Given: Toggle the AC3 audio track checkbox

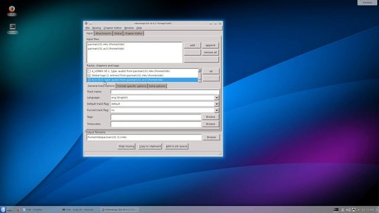Looking at the screenshot, I should pyautogui.click(x=89, y=80).
